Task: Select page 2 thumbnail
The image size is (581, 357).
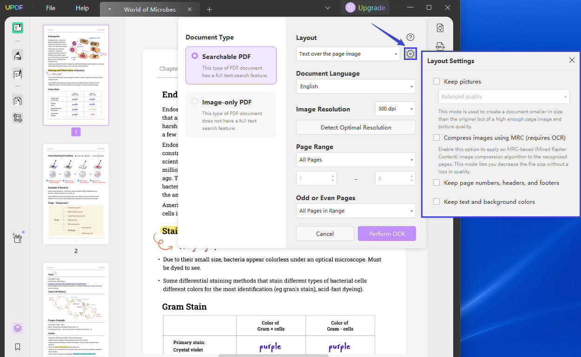Action: (76, 194)
